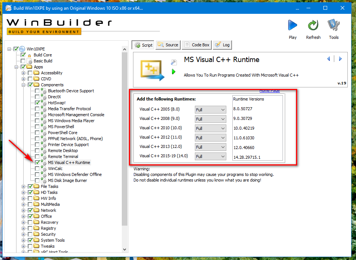Collapse the Components tree node

pyautogui.click(x=23, y=85)
